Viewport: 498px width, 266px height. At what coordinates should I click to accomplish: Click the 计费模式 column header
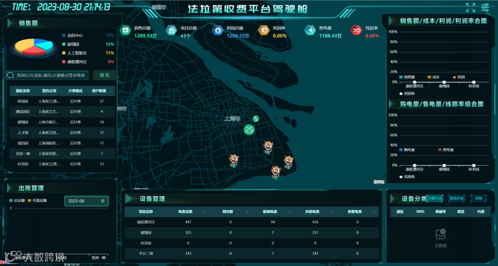pyautogui.click(x=75, y=91)
